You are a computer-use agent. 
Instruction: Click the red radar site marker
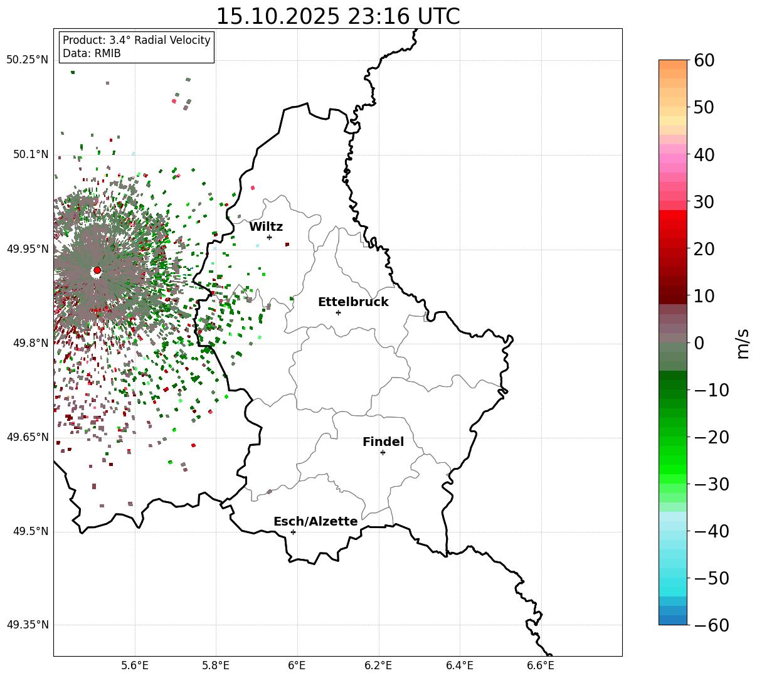(97, 270)
